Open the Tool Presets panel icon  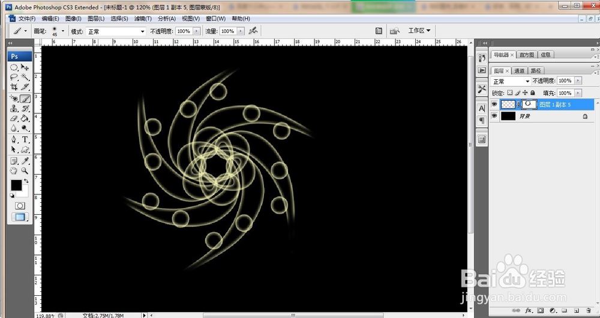pyautogui.click(x=482, y=89)
